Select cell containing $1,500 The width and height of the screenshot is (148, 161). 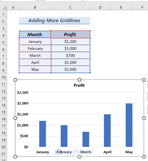[70, 62]
